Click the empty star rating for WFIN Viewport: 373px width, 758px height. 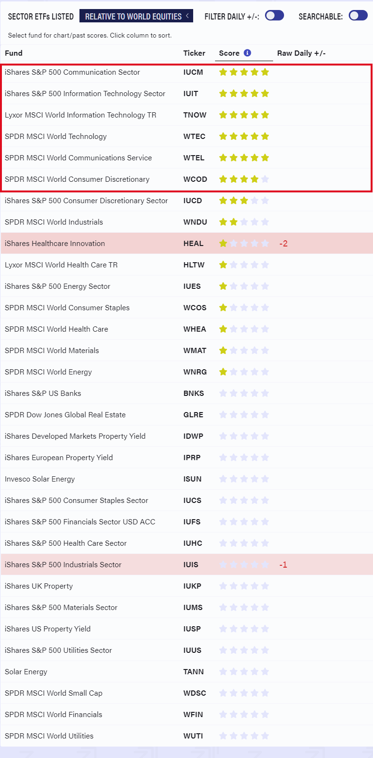244,715
